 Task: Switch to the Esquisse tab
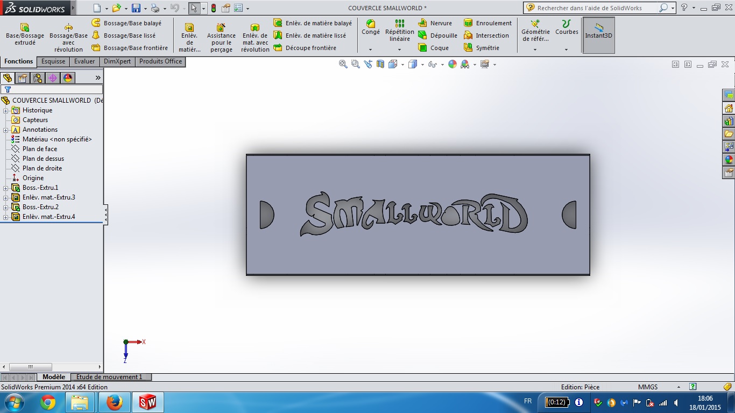tap(53, 61)
